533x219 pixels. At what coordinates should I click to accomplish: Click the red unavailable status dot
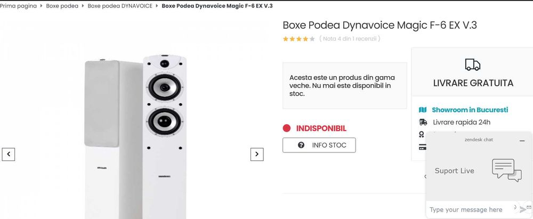(x=287, y=128)
